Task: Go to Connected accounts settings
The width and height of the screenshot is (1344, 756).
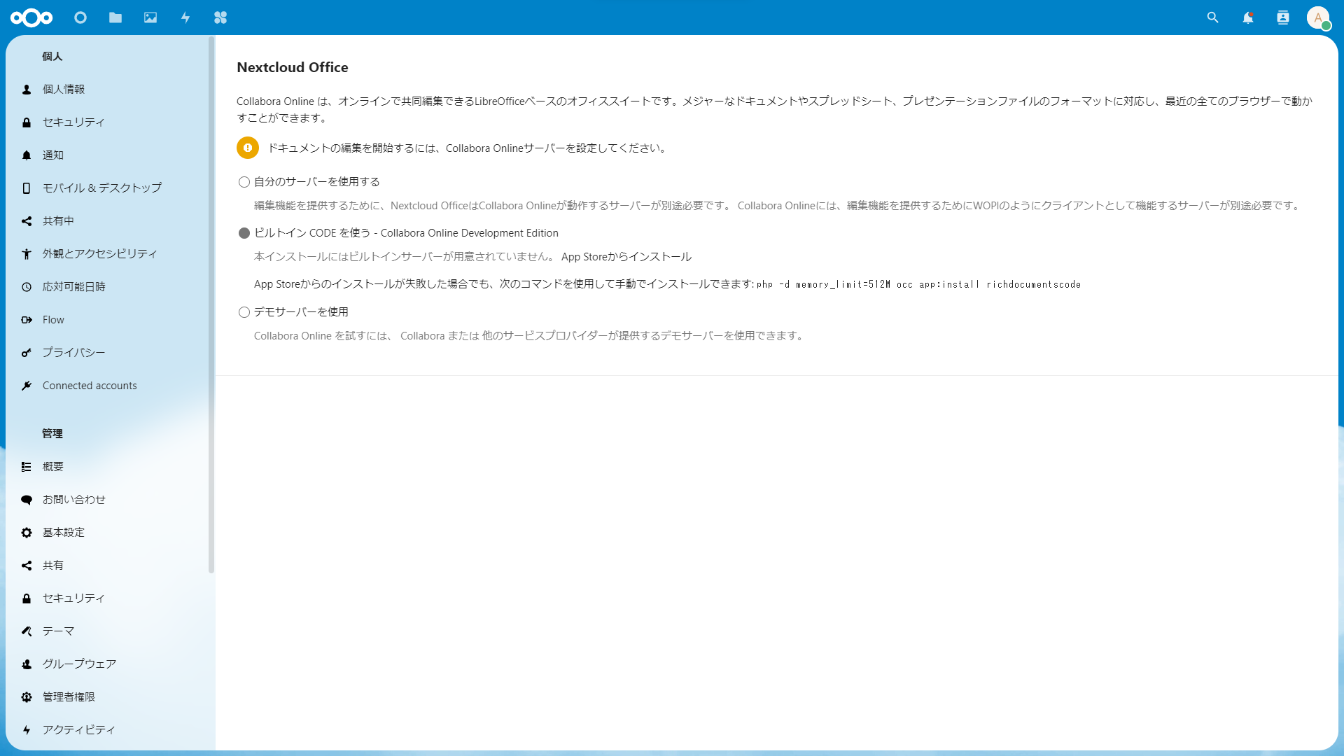Action: (90, 386)
